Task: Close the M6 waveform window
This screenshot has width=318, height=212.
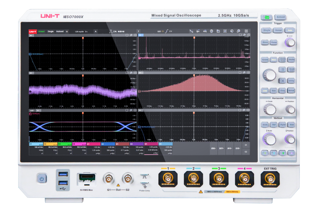Action: (x=135, y=35)
